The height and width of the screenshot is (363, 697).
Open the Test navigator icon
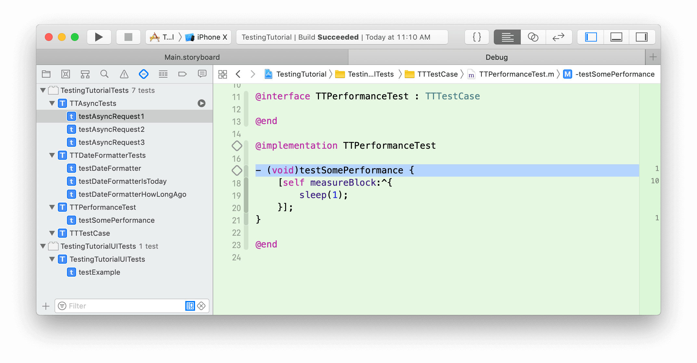[143, 74]
